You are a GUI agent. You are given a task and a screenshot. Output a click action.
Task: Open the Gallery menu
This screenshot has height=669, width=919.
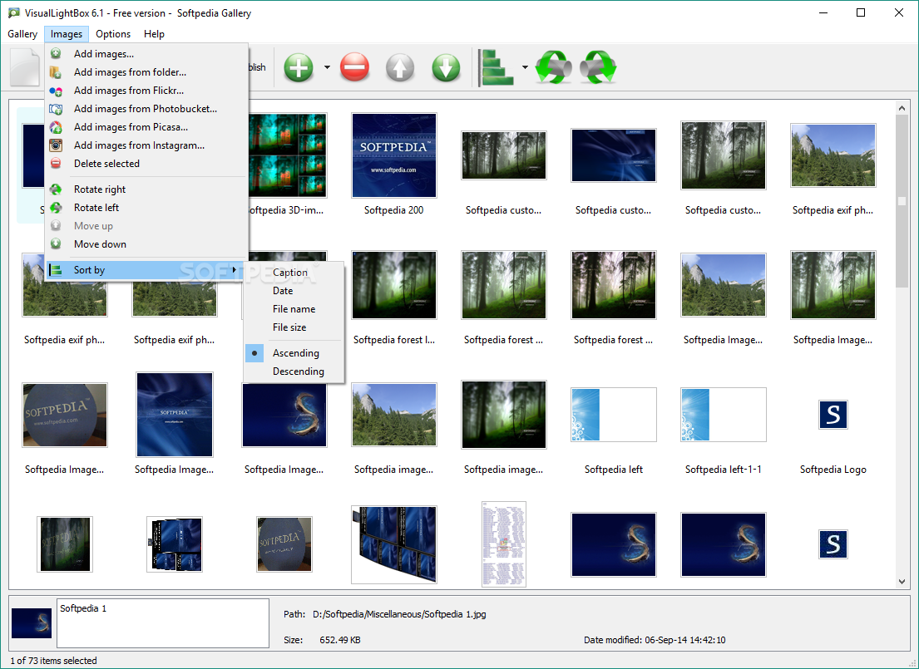22,34
